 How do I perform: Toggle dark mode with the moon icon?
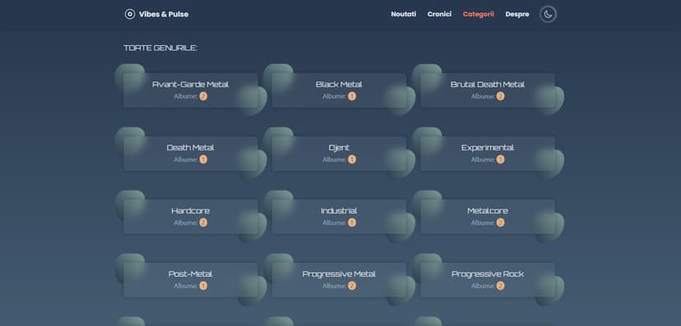tap(548, 14)
